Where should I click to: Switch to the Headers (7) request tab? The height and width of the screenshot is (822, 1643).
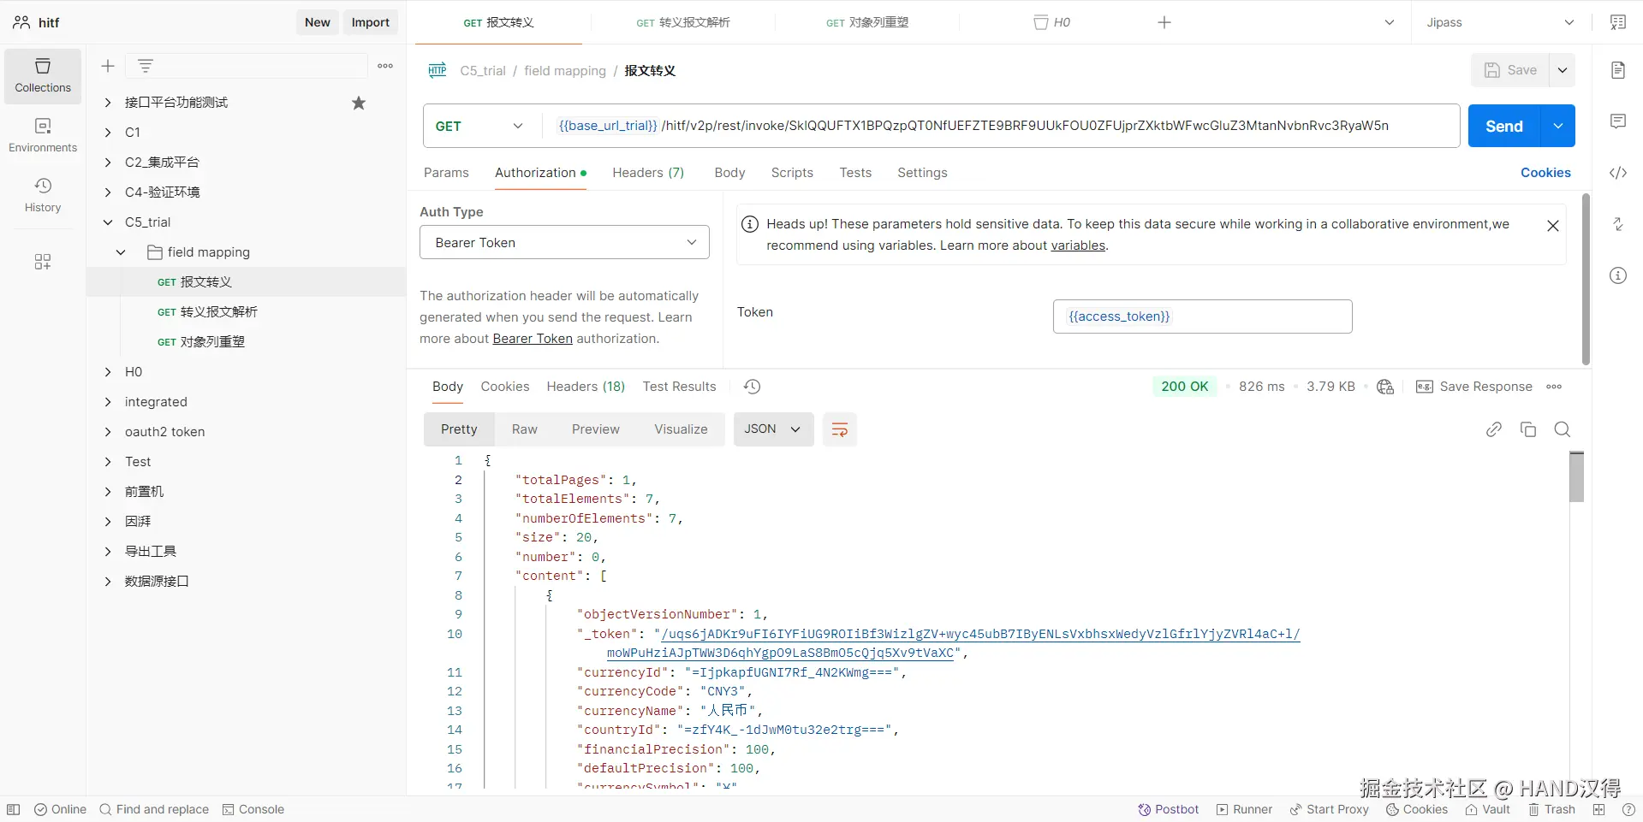click(648, 173)
